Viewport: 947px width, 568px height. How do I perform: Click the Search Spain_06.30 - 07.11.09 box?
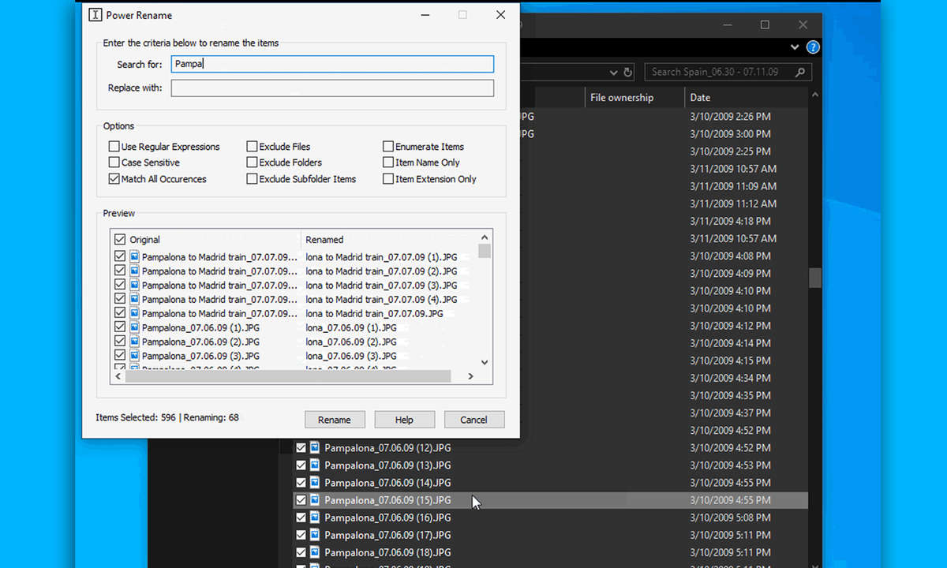[728, 72]
